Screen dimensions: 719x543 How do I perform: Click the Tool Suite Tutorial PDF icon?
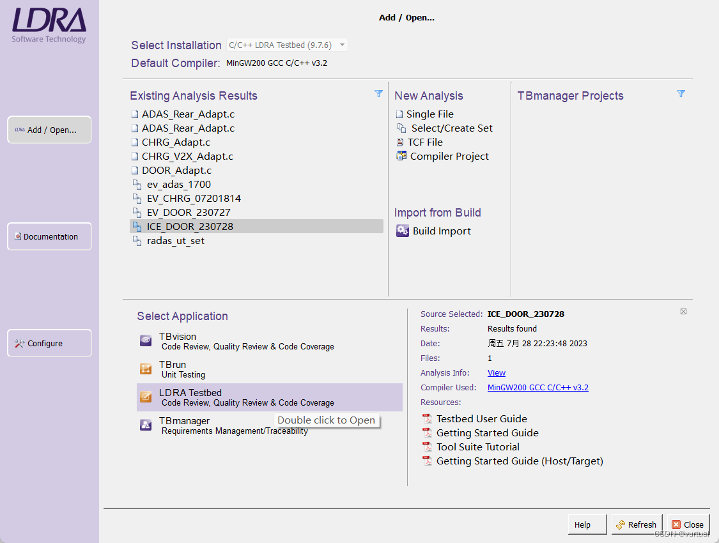427,447
